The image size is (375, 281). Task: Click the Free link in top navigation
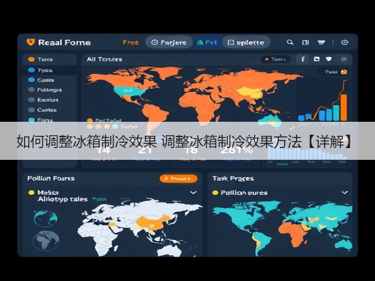pyautogui.click(x=131, y=43)
